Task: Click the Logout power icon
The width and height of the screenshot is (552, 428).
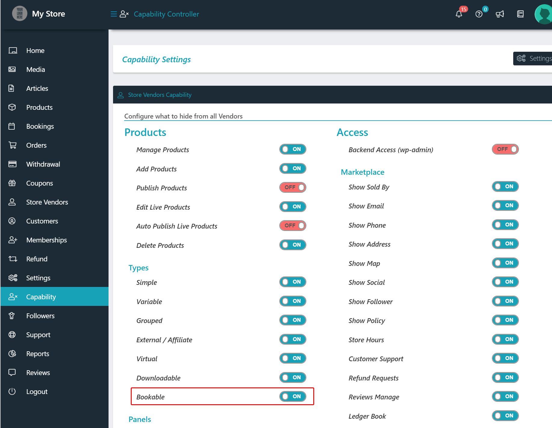Action: tap(12, 392)
